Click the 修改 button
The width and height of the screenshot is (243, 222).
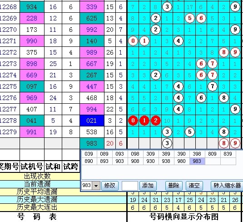tap(110, 186)
